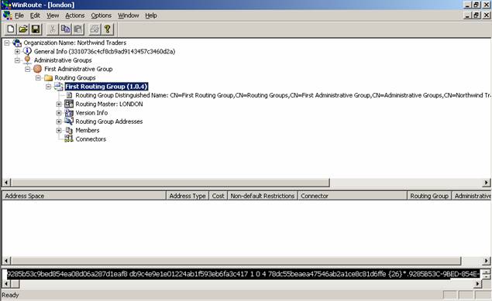492x301 pixels.
Task: Click the Print toolbar icon
Action: pyautogui.click(x=95, y=29)
